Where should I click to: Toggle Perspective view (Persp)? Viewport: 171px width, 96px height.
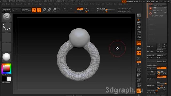pyautogui.click(x=139, y=43)
